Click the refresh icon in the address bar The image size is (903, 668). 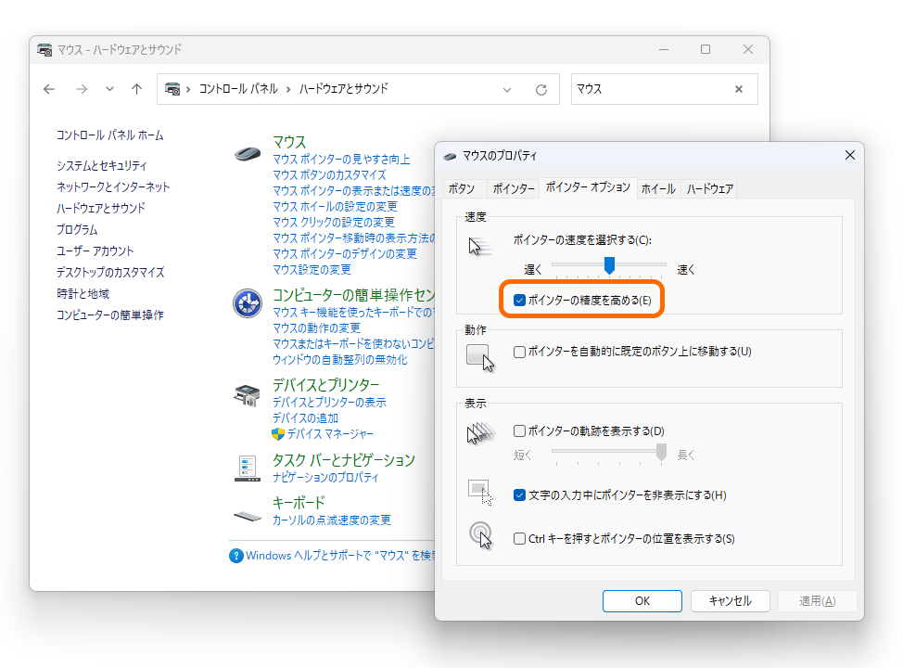tap(540, 89)
